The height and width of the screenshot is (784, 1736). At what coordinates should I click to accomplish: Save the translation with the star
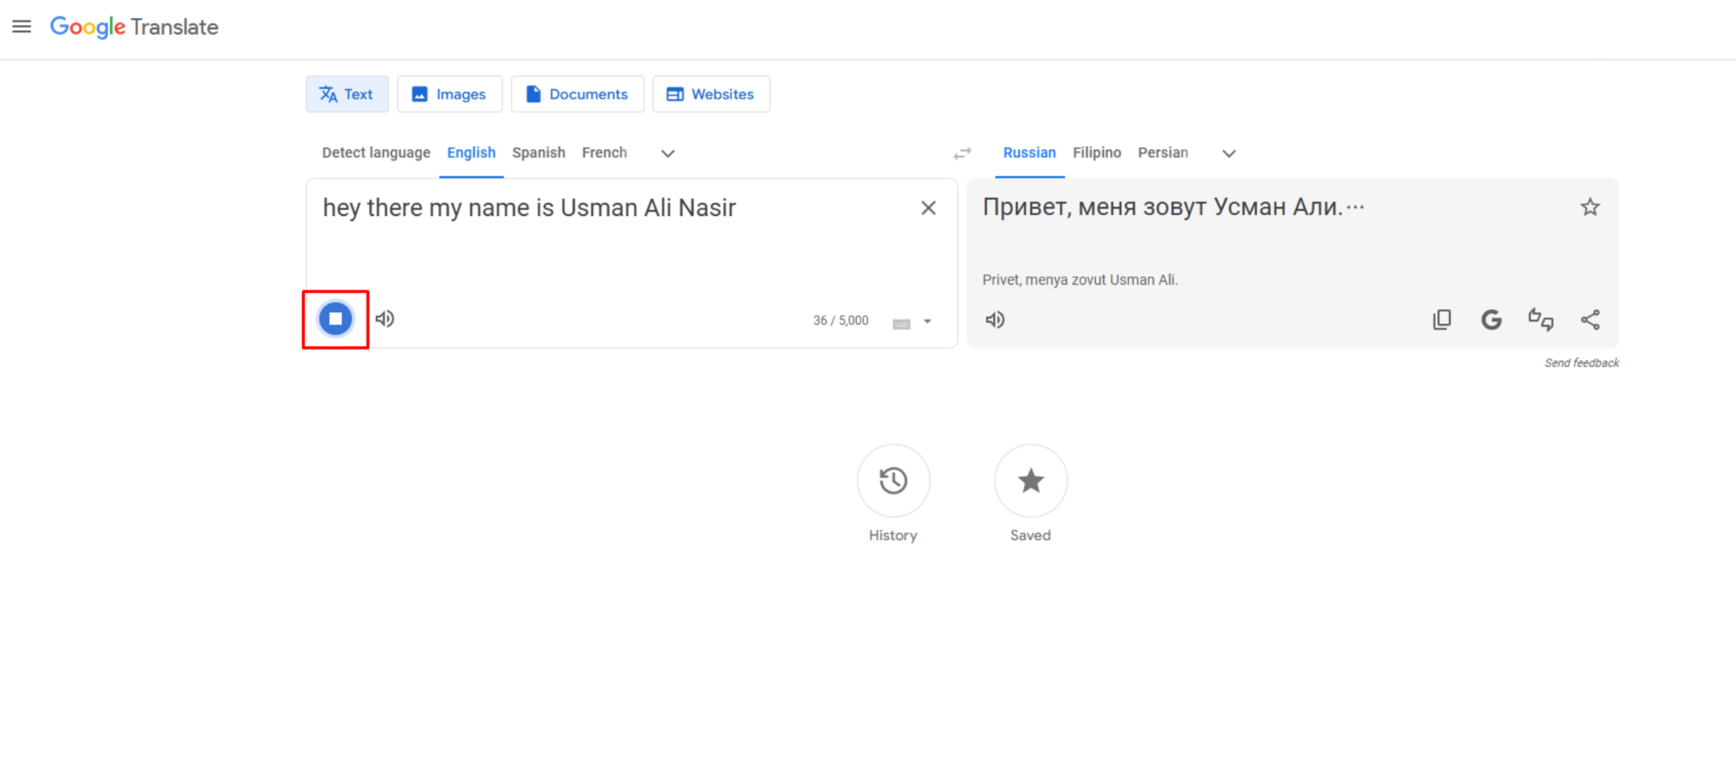[x=1590, y=207]
